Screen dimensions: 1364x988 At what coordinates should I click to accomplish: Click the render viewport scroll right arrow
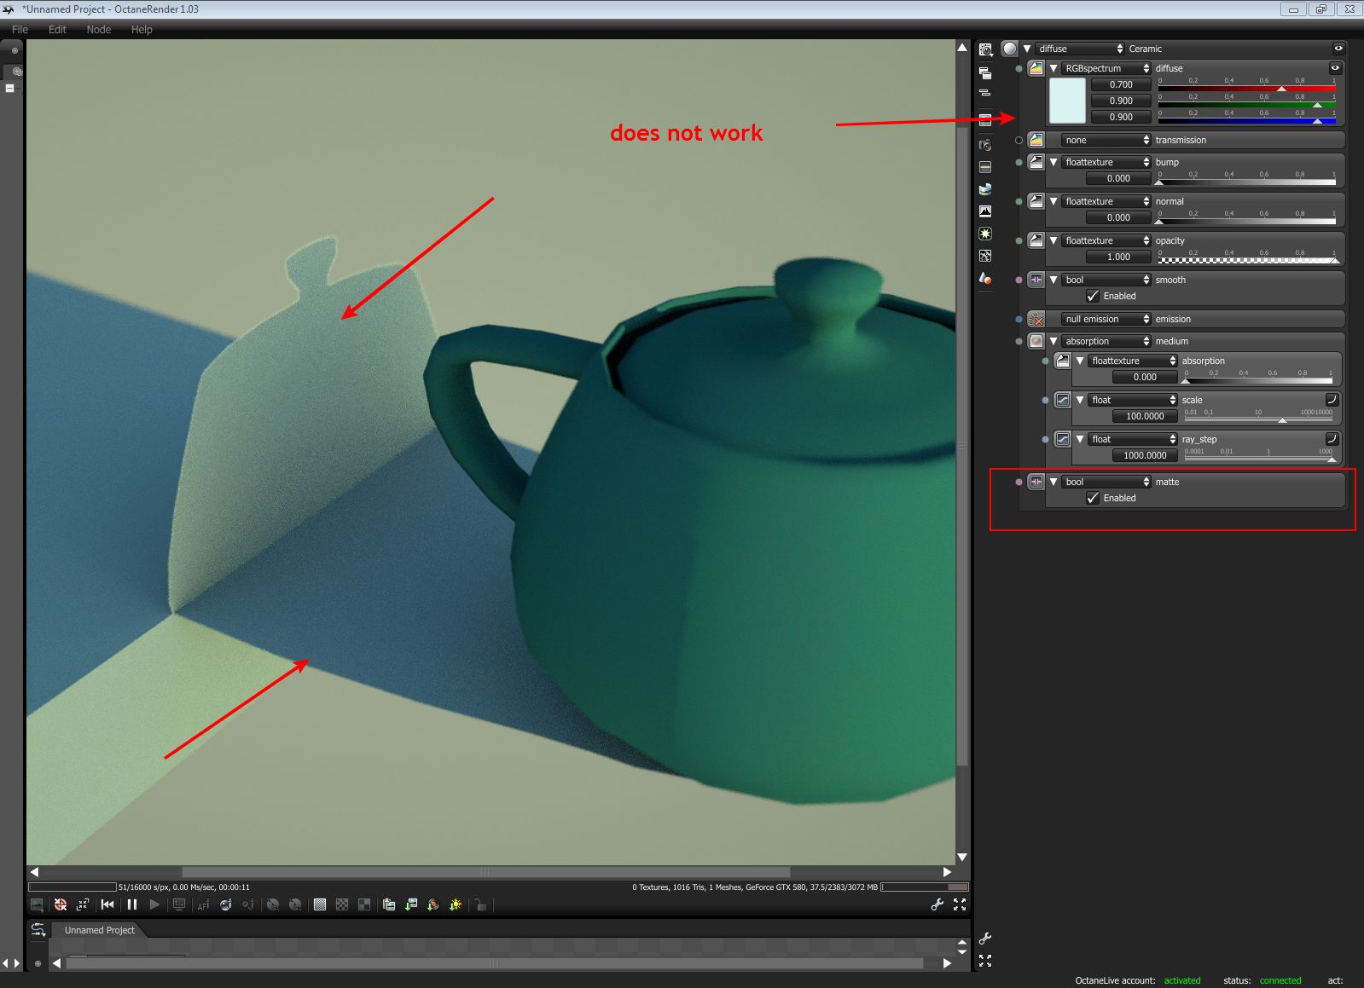pos(947,872)
